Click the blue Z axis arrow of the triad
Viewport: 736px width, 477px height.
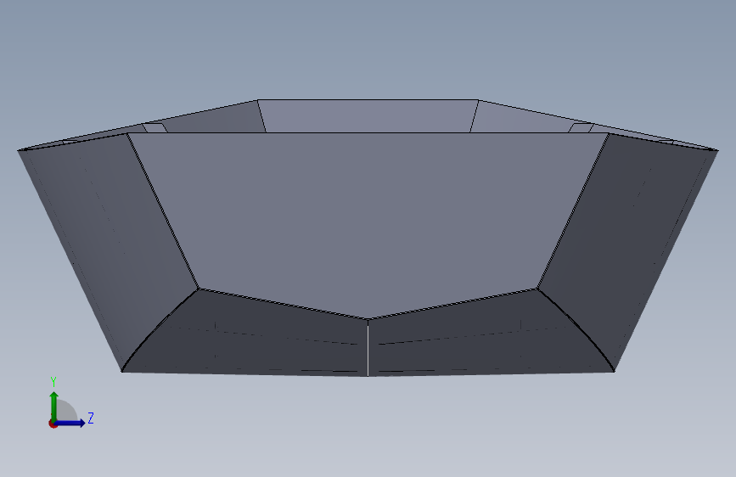(x=70, y=423)
